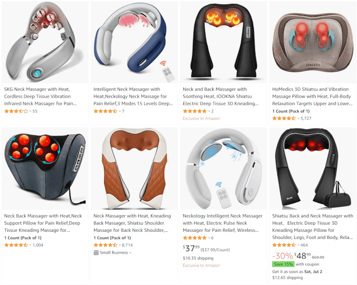View the HoMedics Shiatsu pillow image
This screenshot has width=357, height=285.
[313, 42]
